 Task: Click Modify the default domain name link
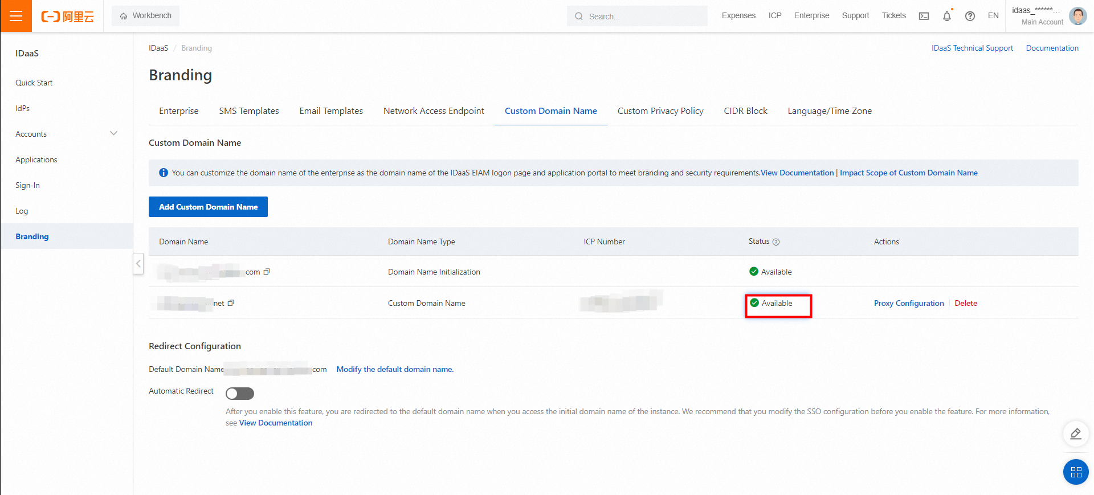coord(395,369)
